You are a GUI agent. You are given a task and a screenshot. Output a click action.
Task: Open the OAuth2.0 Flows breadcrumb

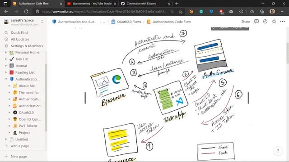coord(126,22)
